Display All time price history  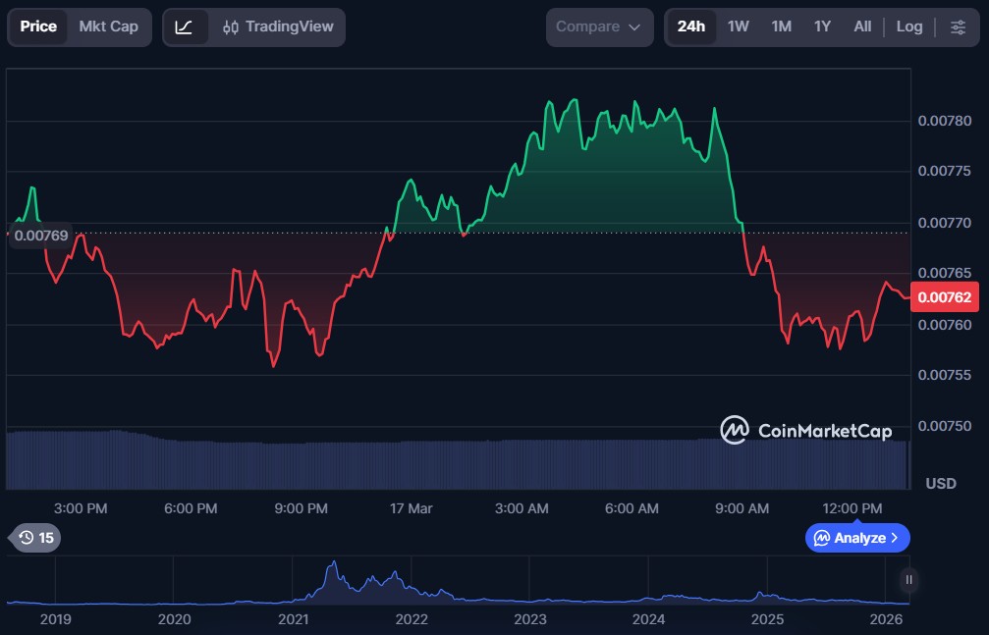coord(862,26)
